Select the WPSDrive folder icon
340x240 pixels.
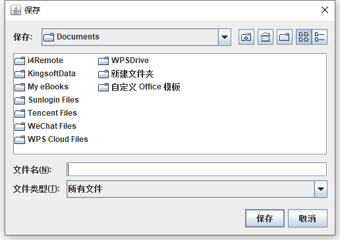click(103, 60)
